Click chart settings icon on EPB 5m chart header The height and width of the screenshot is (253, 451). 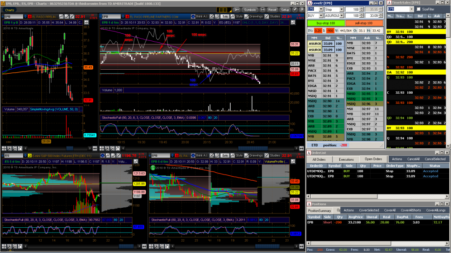pyautogui.click(x=293, y=162)
